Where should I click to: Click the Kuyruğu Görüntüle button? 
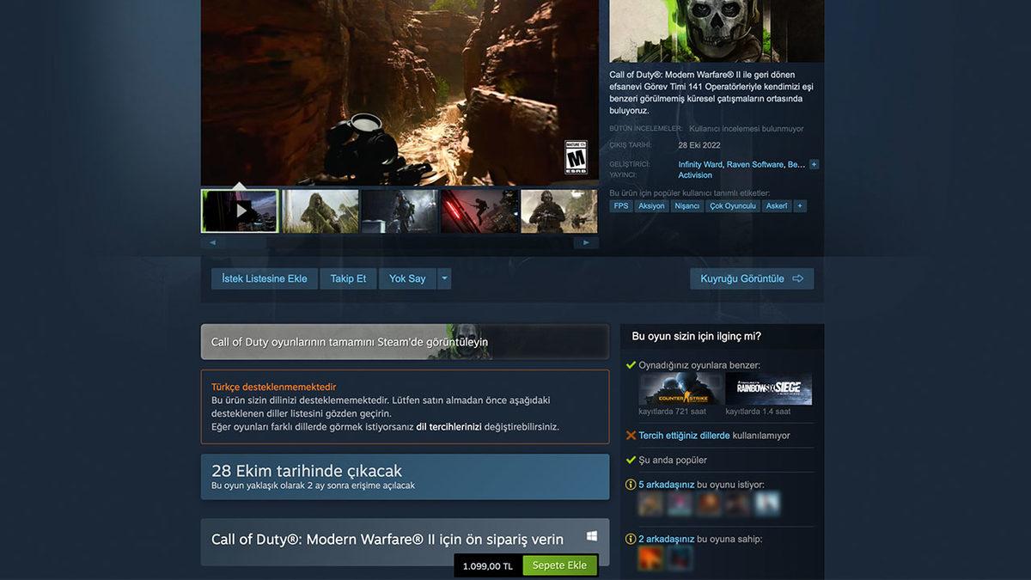click(x=752, y=278)
